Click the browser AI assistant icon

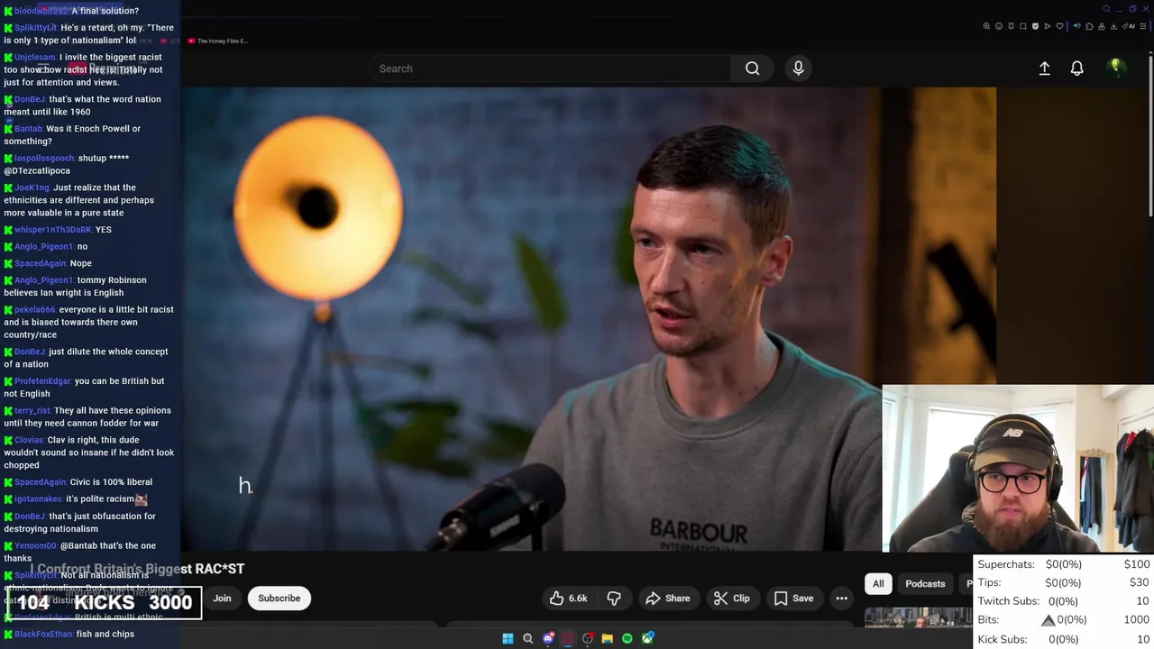pyautogui.click(x=1130, y=26)
